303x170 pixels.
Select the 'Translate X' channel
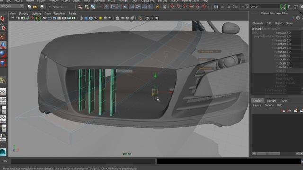283,33
